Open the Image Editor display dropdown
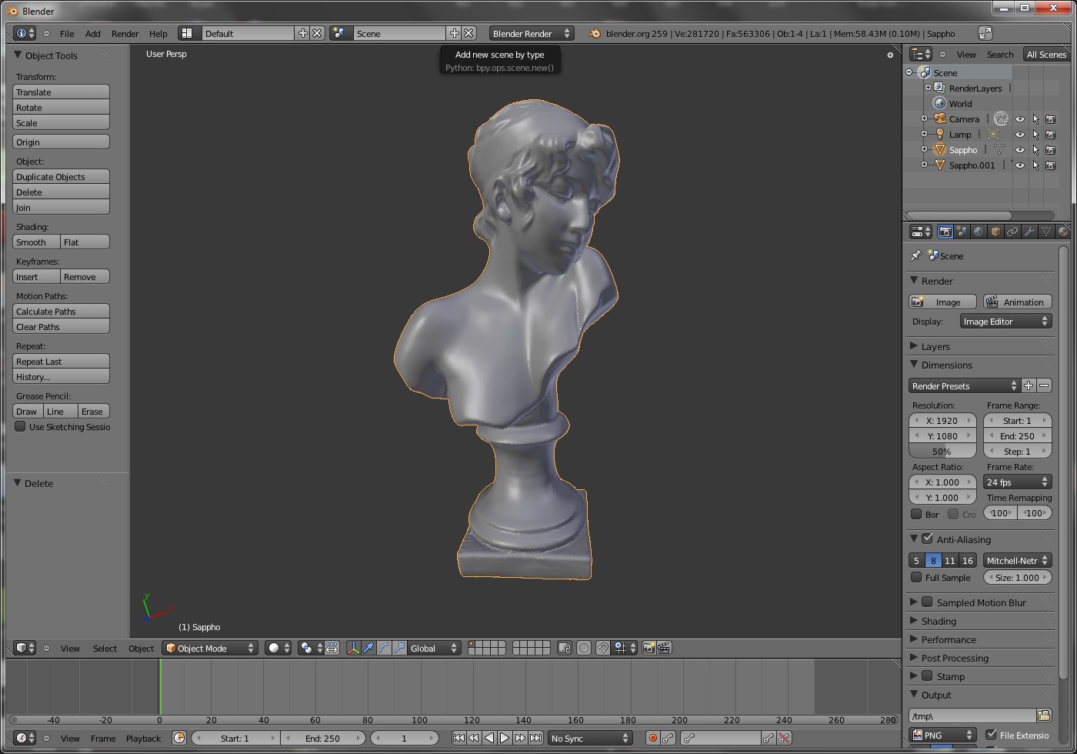Viewport: 1077px width, 754px height. click(x=1005, y=321)
